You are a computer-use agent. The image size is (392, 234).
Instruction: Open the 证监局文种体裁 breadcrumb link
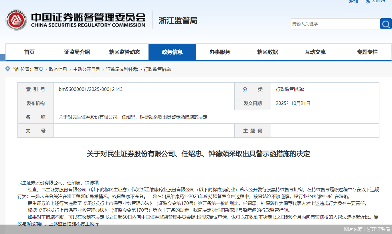(122, 69)
